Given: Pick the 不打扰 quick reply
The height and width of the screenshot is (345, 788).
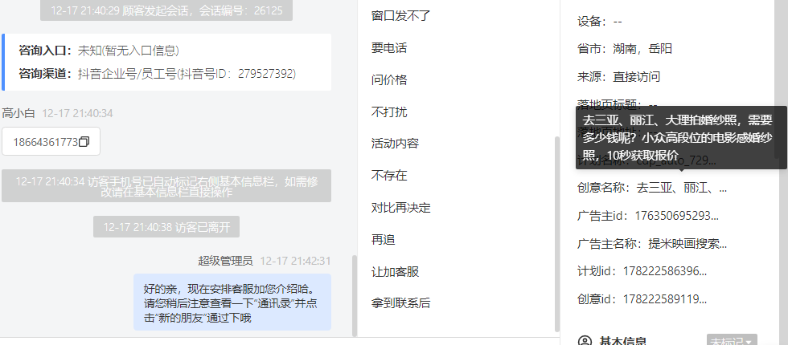Looking at the screenshot, I should click(x=389, y=112).
